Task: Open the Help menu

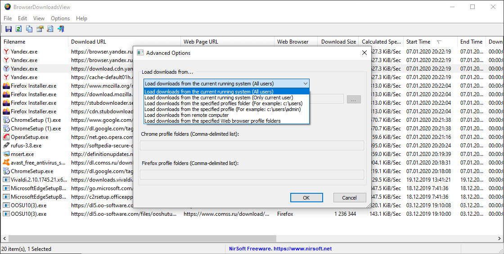Action: click(x=81, y=18)
